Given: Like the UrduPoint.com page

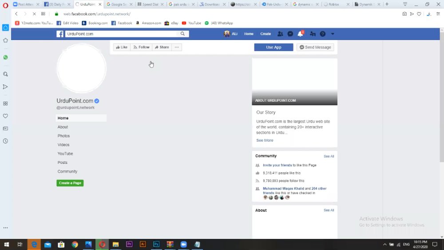Looking at the screenshot, I should click(x=122, y=47).
